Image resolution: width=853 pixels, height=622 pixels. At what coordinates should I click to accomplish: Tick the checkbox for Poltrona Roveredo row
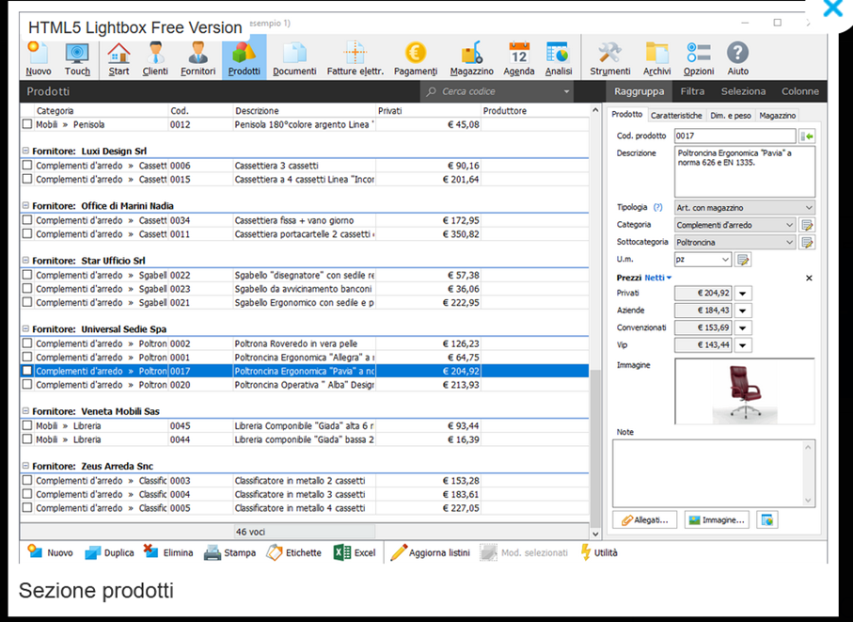pyautogui.click(x=27, y=343)
